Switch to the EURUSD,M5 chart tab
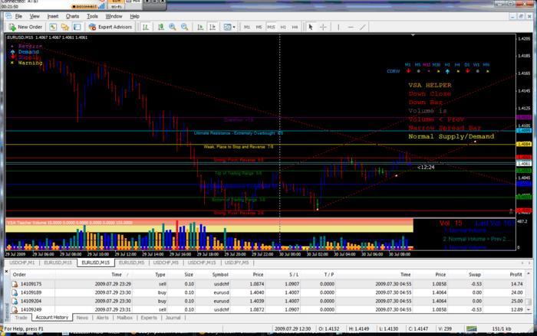This screenshot has width=537, height=336. (x=131, y=263)
